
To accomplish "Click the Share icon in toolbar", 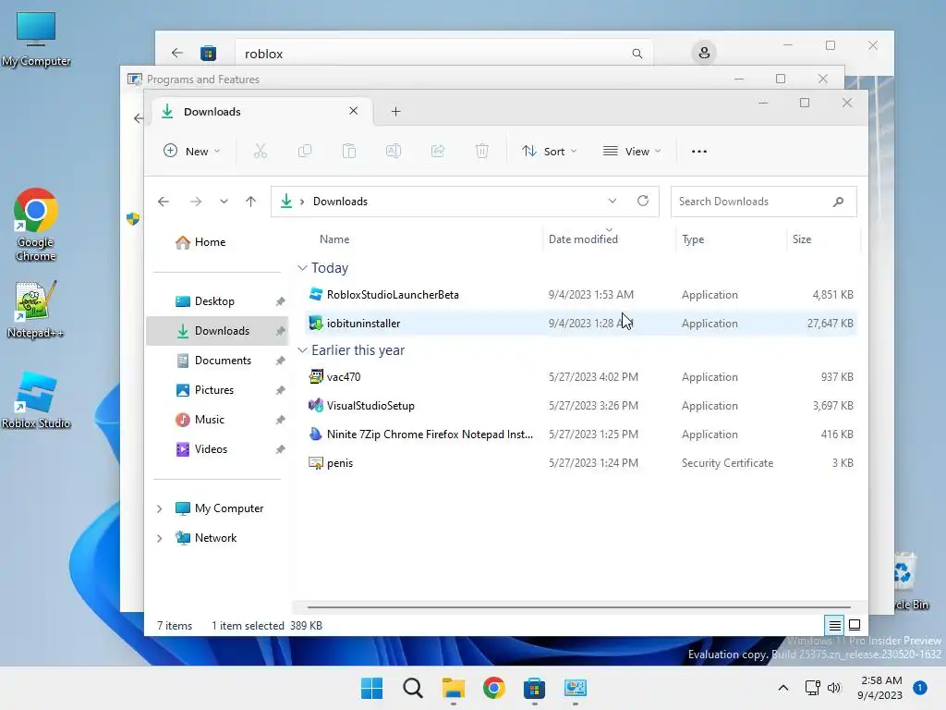I will [437, 151].
